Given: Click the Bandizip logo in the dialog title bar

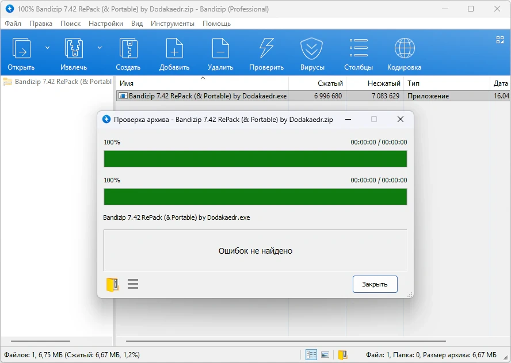Looking at the screenshot, I should coord(106,119).
